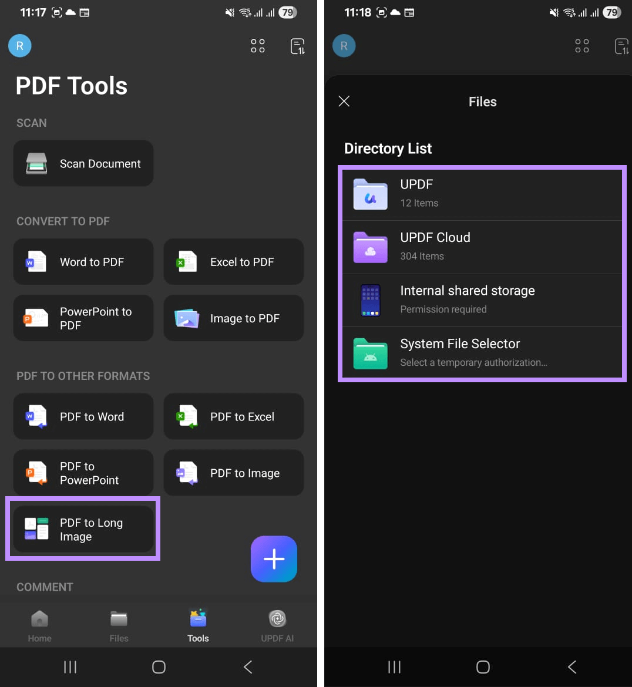
Task: Tap the blue plus floating button
Action: tap(274, 559)
